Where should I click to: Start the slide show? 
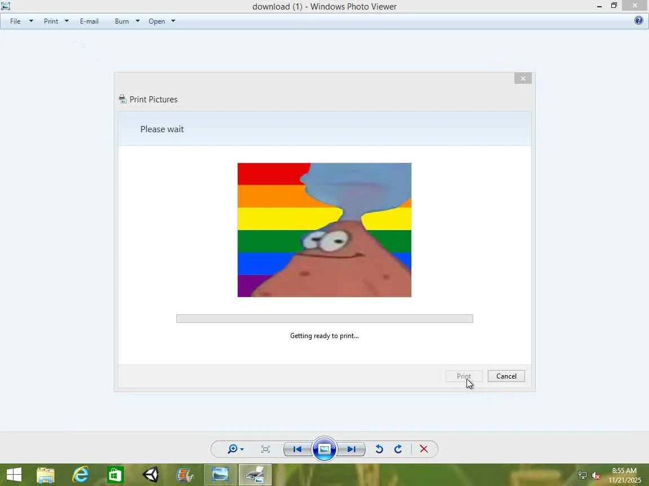click(x=324, y=449)
